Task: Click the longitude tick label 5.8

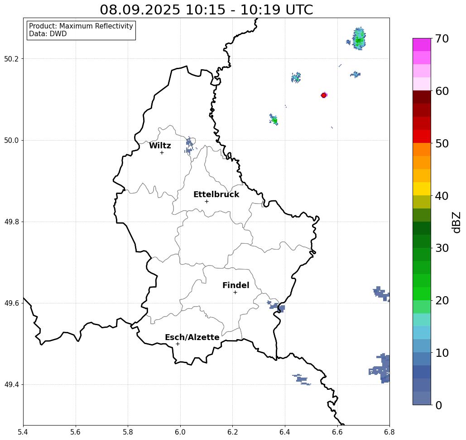Action: pyautogui.click(x=128, y=432)
